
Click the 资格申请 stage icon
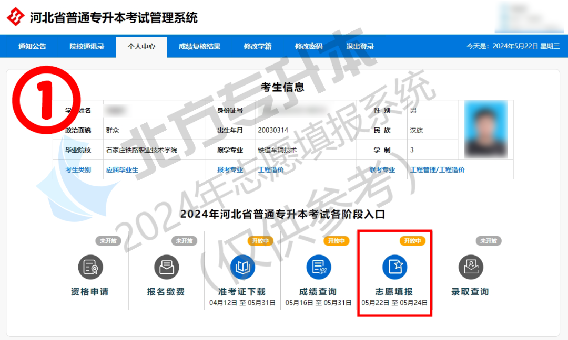pos(90,268)
